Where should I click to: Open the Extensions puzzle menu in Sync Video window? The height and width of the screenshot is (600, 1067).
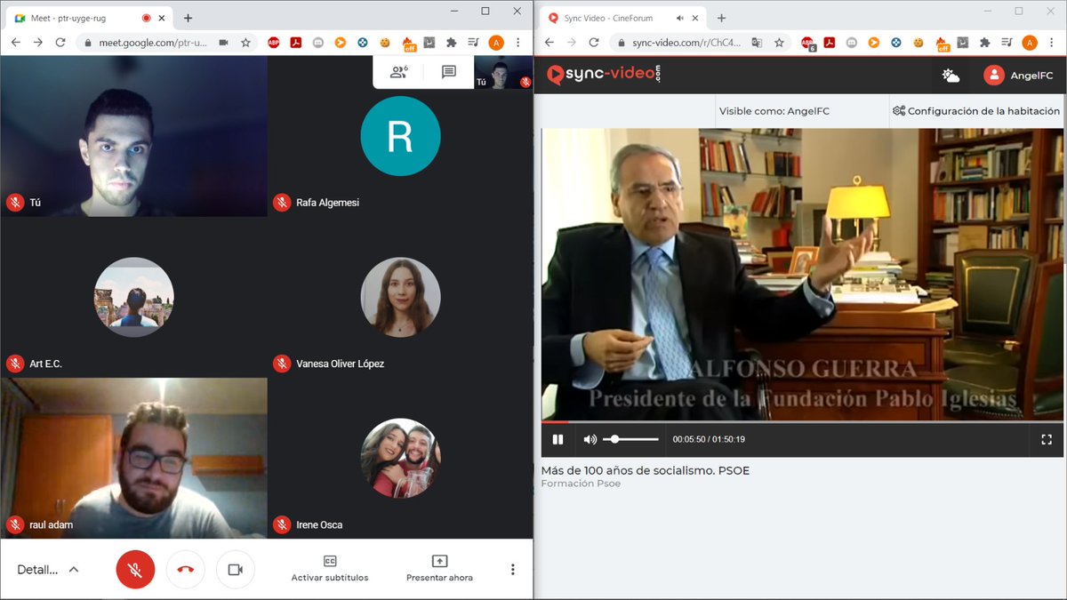[x=985, y=43]
